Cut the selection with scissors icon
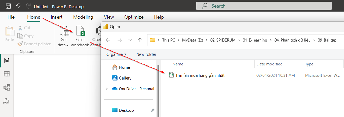The width and height of the screenshot is (344, 117). [20, 28]
